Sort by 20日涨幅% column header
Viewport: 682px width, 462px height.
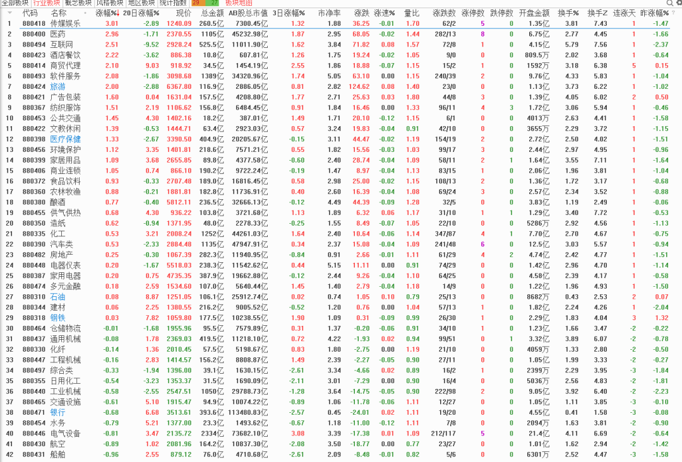141,13
